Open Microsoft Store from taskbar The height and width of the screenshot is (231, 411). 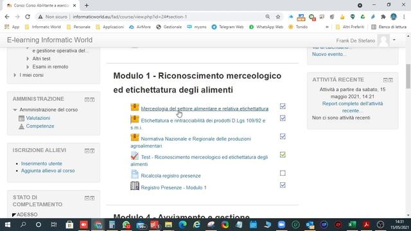pos(69,225)
